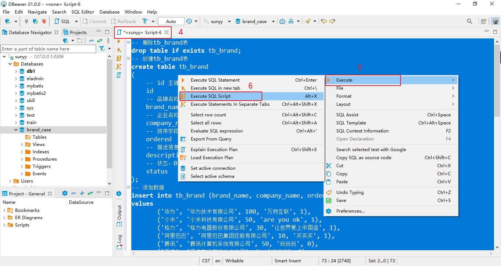The width and height of the screenshot is (501, 266).
Task: Collapse the first code fold marker in editor
Action: pyautogui.click(x=128, y=42)
